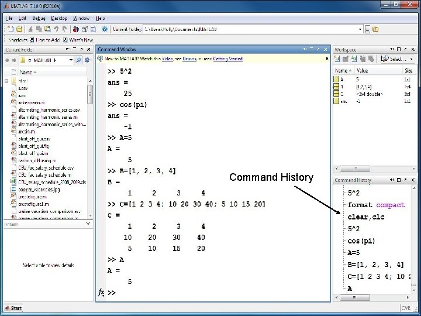Dismiss the New to MATLAB banner
Viewport: 421px width, 316px height.
tap(327, 59)
